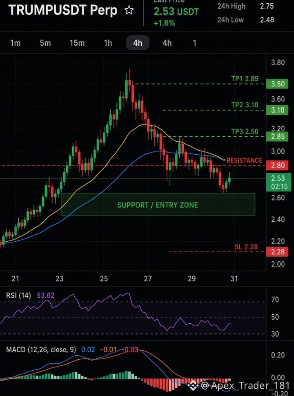Click the green 3.50 price tag
294x396 pixels.
[277, 84]
